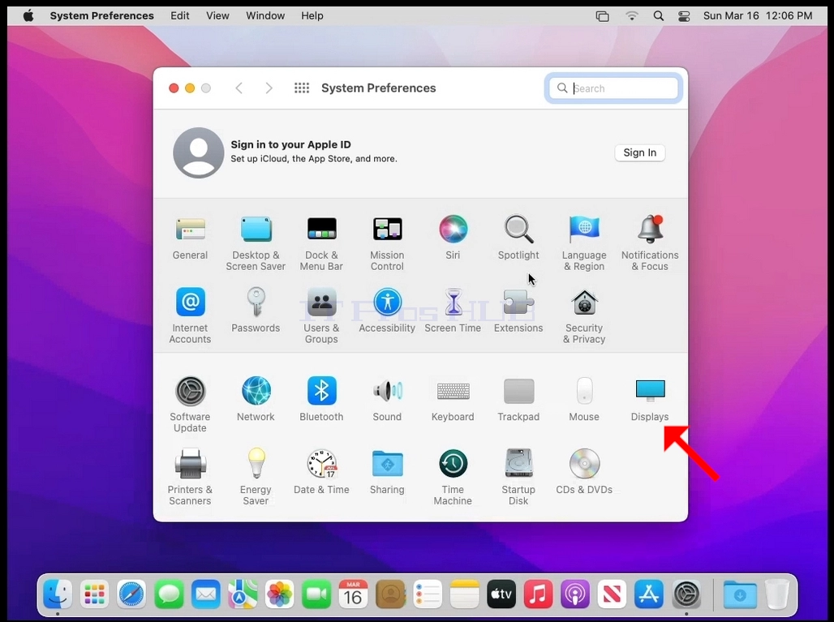This screenshot has height=622, width=834.
Task: Open the System Preferences app menu
Action: [x=101, y=16]
